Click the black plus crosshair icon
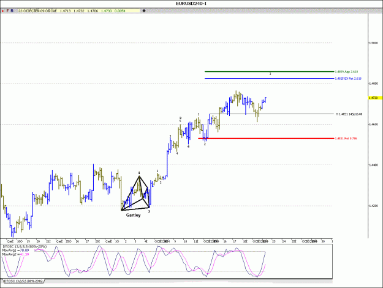 click(144, 11)
